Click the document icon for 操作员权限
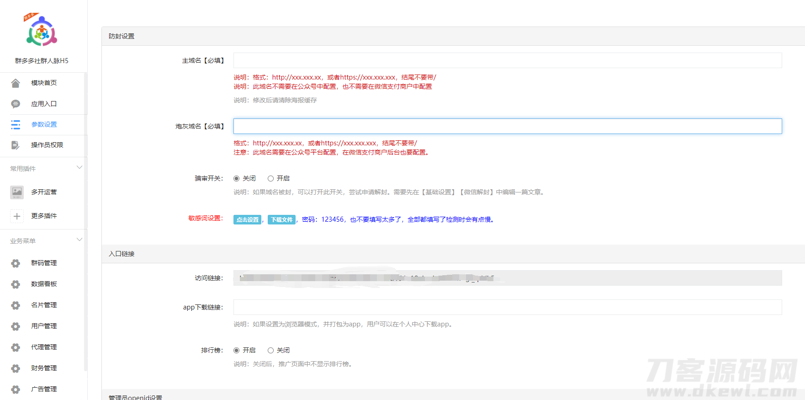This screenshot has height=400, width=805. 16,145
